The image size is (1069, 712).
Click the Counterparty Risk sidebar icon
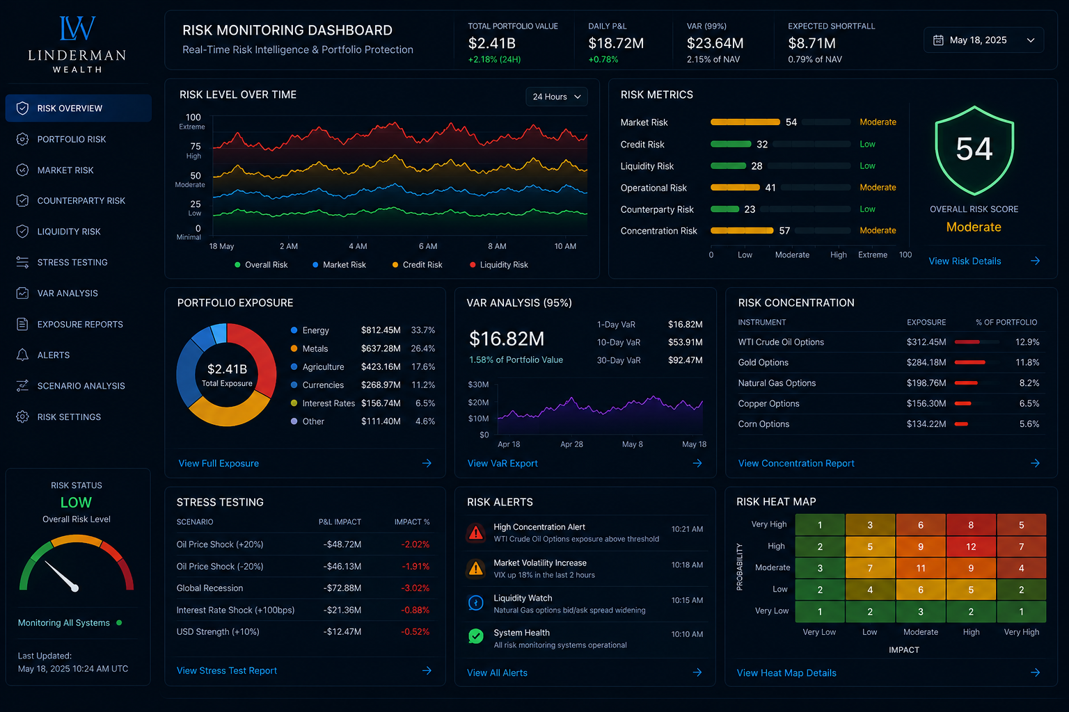[22, 200]
